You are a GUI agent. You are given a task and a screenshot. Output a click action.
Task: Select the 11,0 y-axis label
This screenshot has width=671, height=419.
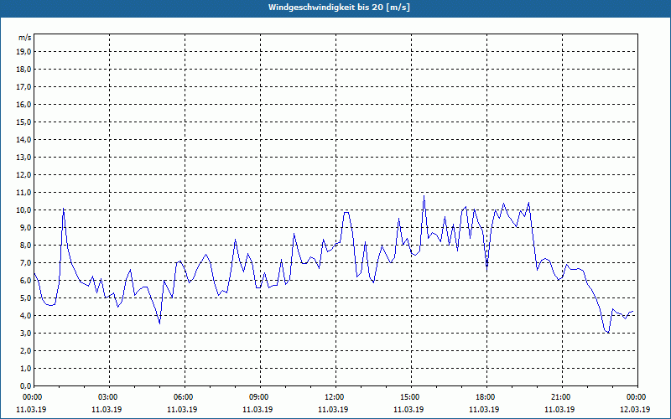23,193
